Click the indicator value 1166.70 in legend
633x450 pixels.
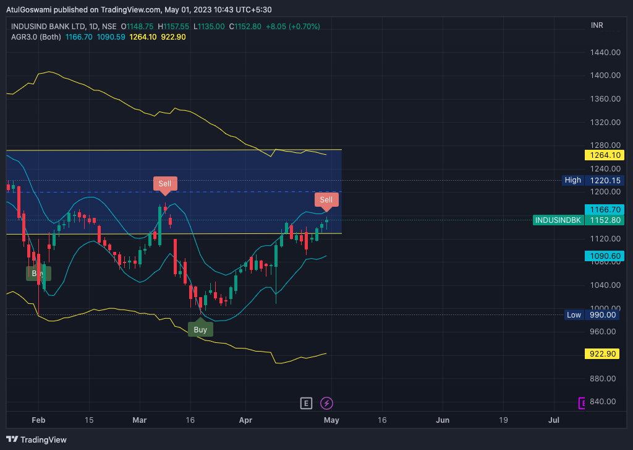click(79, 37)
